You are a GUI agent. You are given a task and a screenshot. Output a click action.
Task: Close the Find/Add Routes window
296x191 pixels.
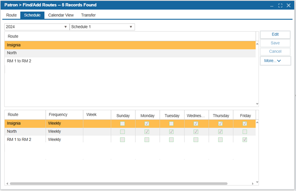click(x=289, y=6)
